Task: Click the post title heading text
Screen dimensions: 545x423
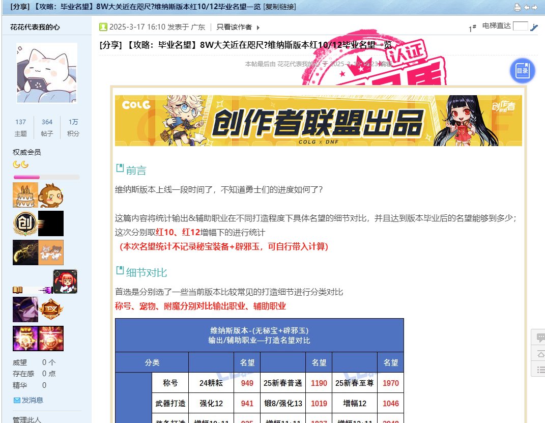Action: pos(245,45)
